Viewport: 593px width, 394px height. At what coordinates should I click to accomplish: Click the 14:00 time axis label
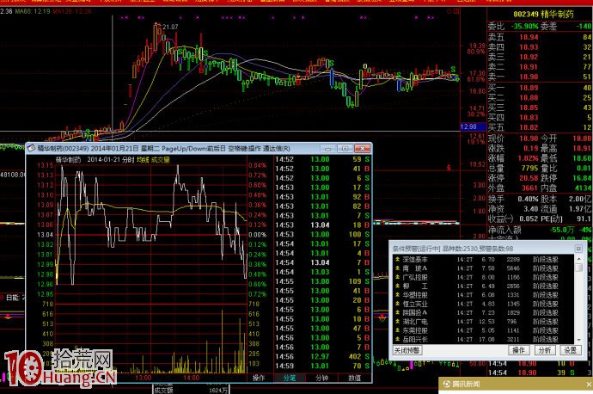[191, 378]
